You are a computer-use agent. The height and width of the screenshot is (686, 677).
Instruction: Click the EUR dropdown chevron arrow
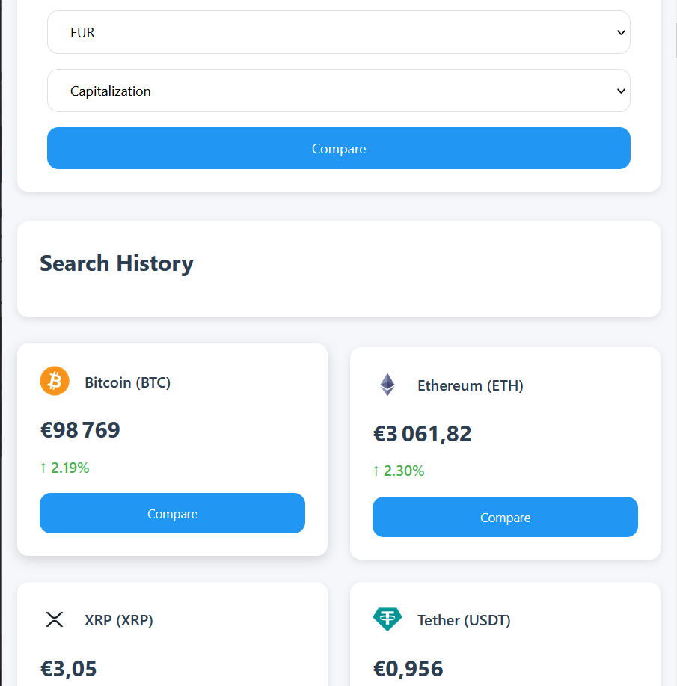620,33
